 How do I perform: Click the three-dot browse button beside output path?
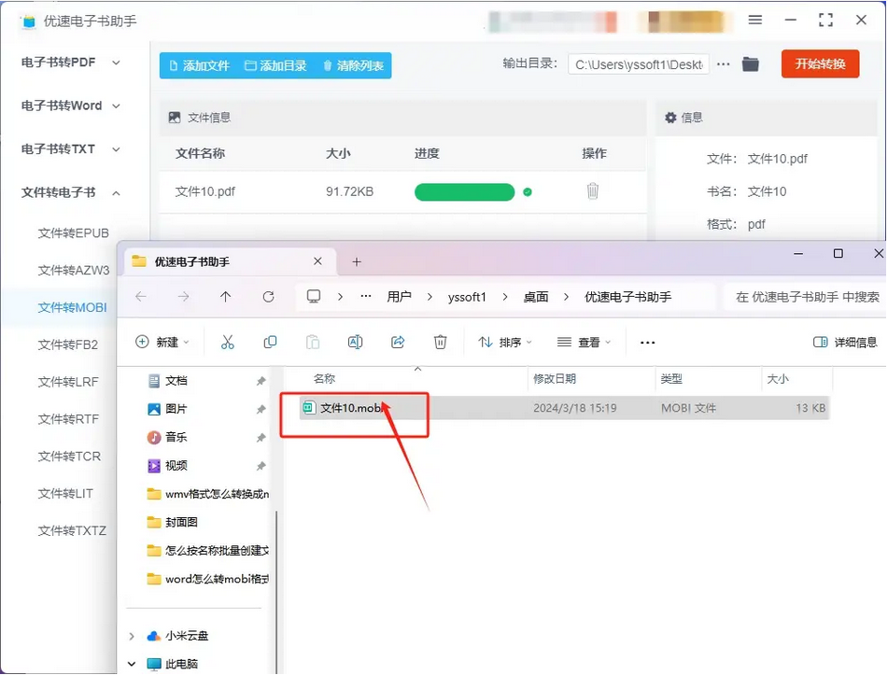tap(724, 64)
